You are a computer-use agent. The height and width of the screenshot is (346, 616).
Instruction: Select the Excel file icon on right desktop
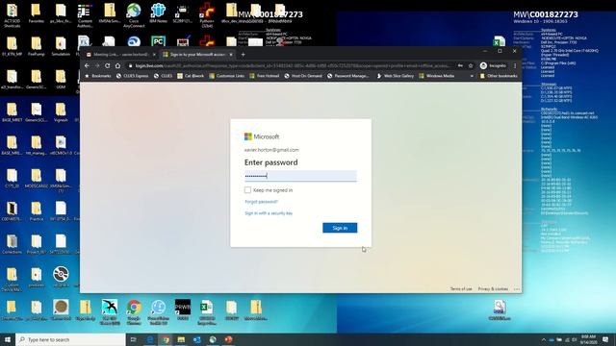point(500,41)
